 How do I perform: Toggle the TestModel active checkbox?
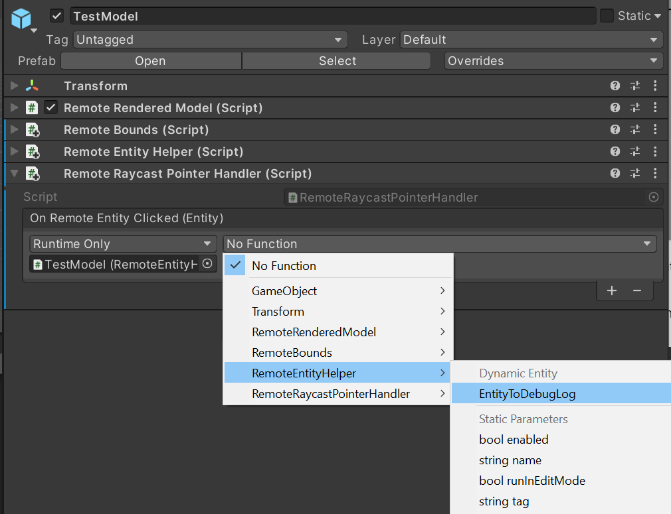click(x=56, y=16)
